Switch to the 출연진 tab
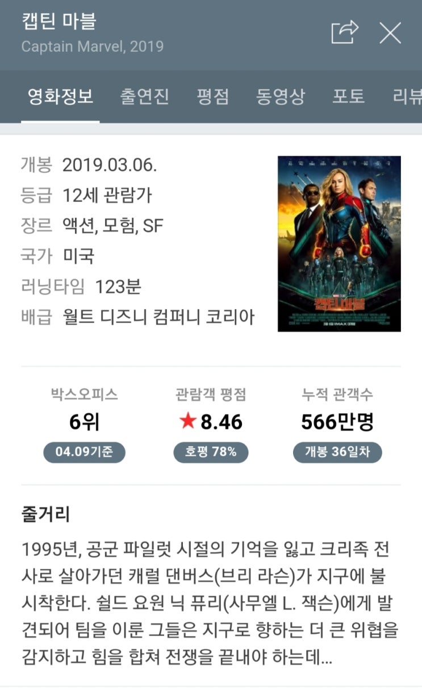Viewport: 422px width, 690px height. pos(144,96)
